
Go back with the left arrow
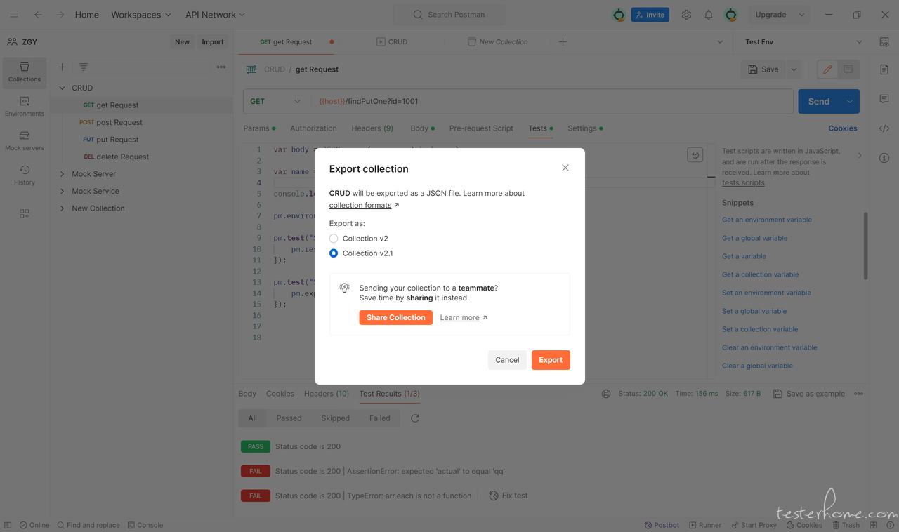tap(38, 14)
